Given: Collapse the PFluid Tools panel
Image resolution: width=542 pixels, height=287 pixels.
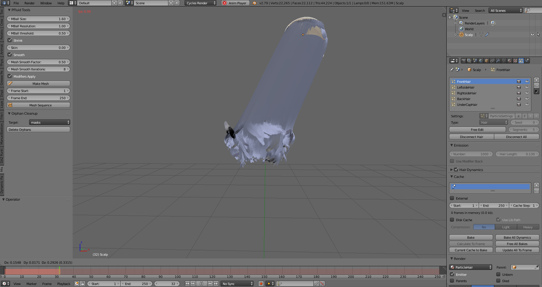Looking at the screenshot, I should point(9,10).
